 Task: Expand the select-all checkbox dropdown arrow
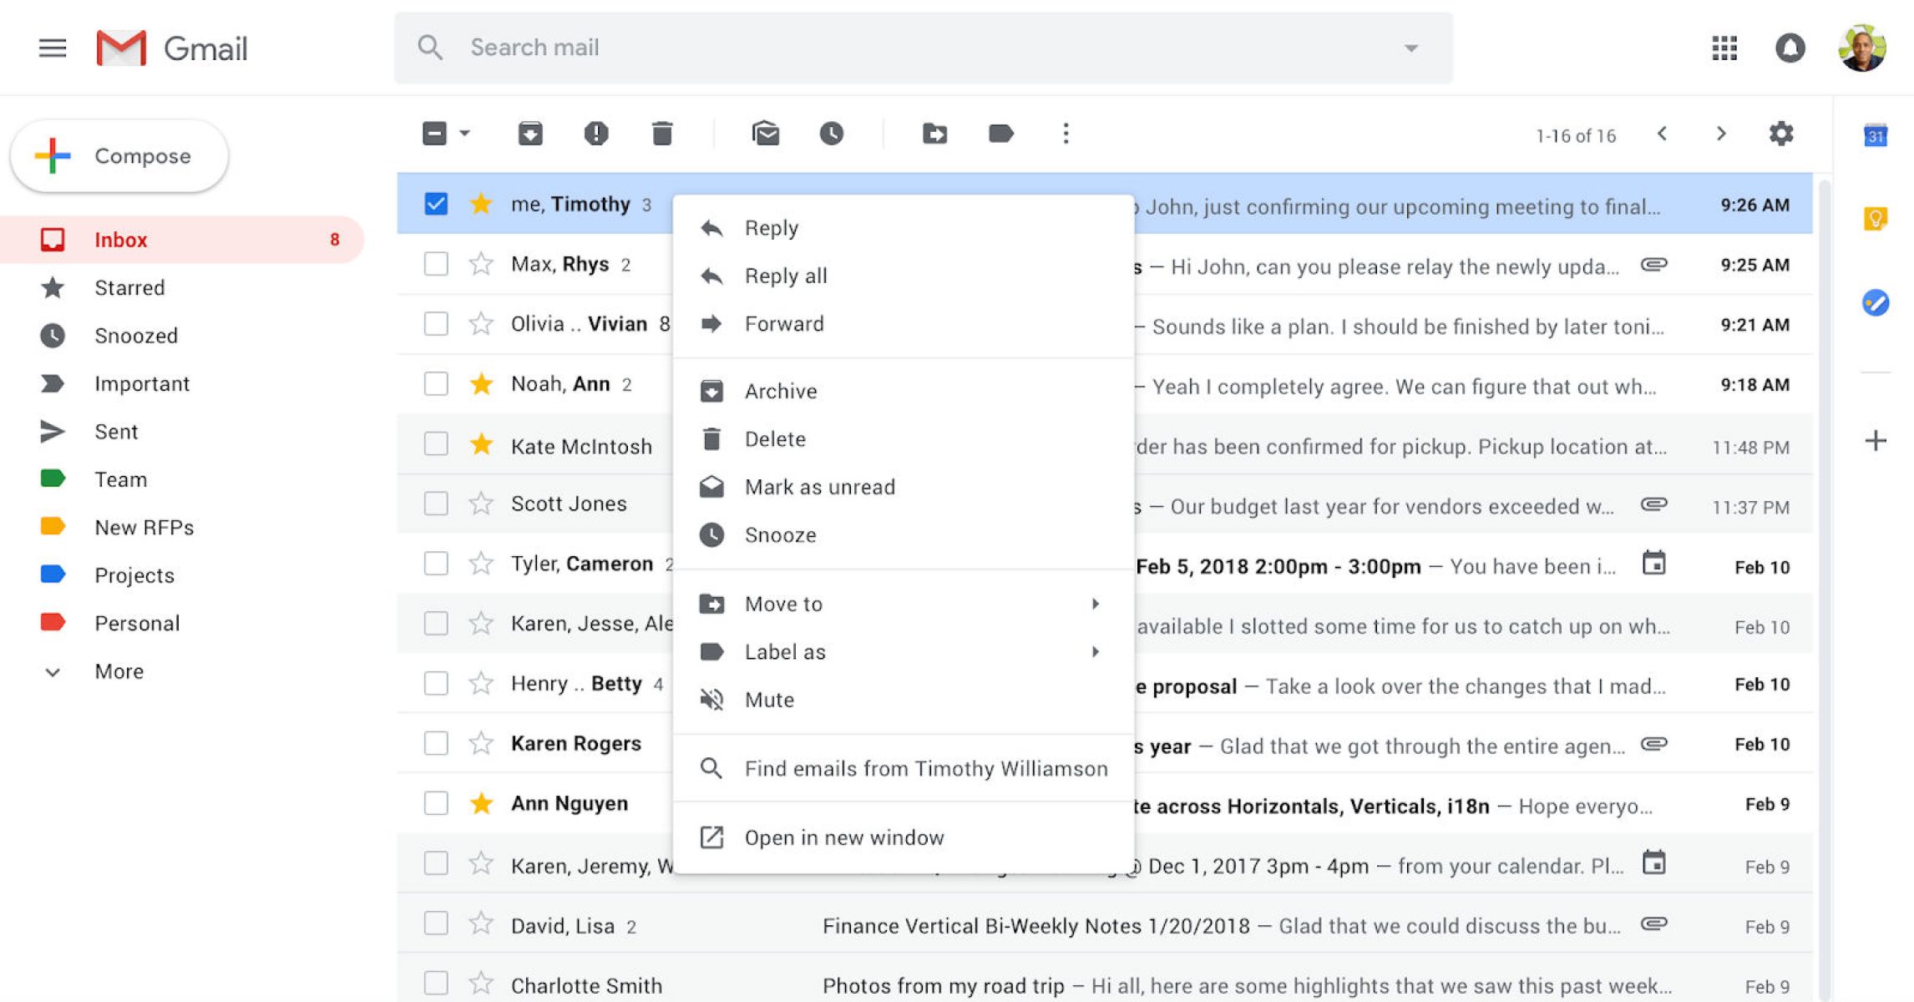tap(465, 134)
